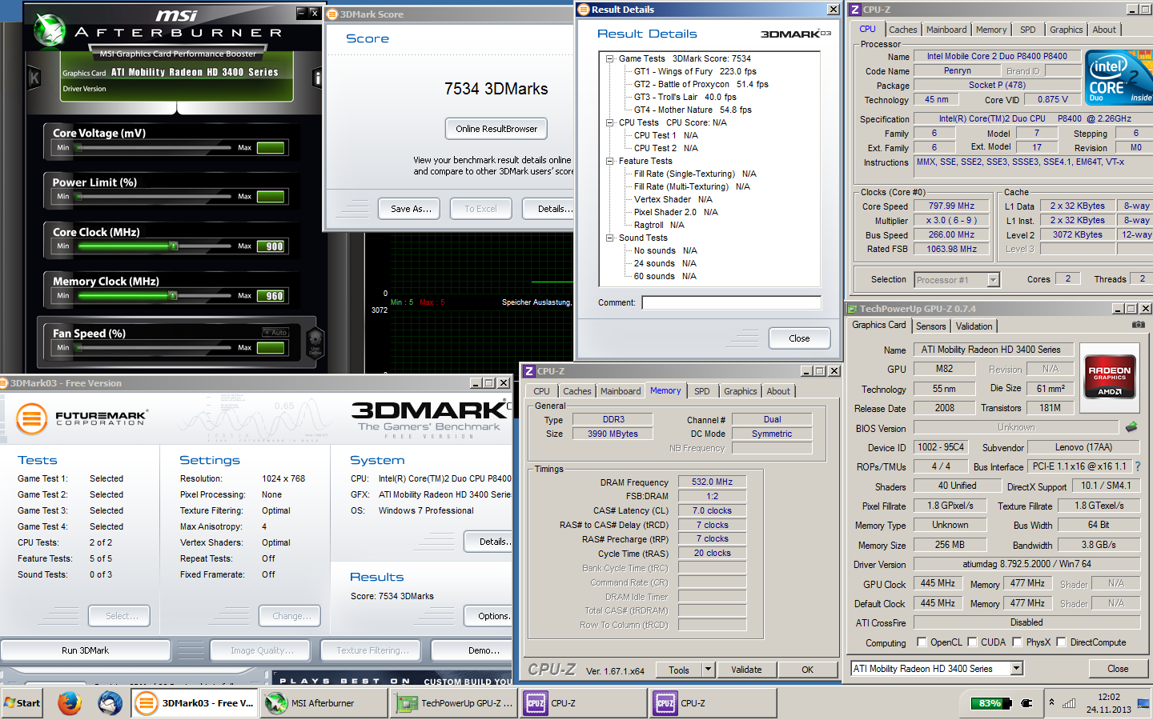Click the power plug tray icon
The width and height of the screenshot is (1153, 720).
[x=1027, y=703]
